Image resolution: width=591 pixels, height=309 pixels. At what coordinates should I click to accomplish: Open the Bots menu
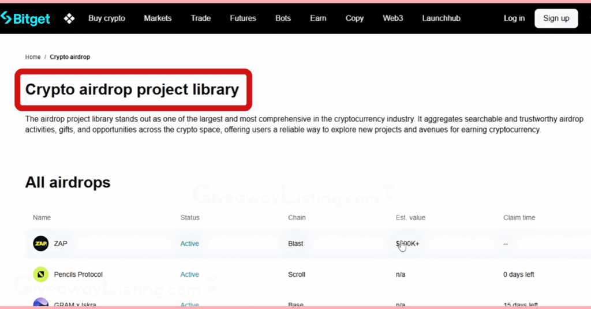[283, 18]
